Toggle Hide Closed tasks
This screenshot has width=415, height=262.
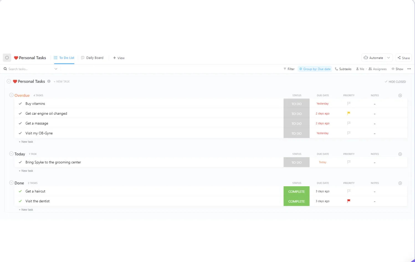point(395,82)
